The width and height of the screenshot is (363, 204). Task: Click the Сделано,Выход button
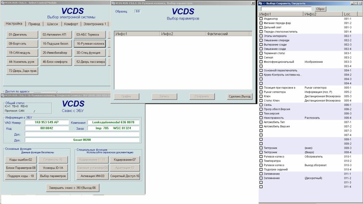240,96
